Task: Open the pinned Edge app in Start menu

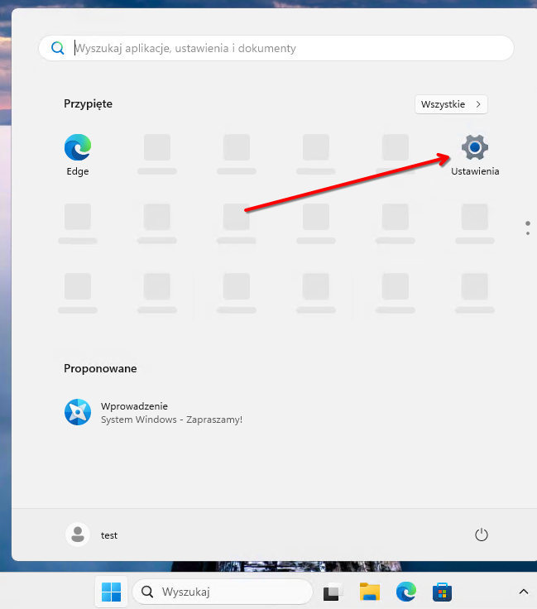Action: click(77, 148)
